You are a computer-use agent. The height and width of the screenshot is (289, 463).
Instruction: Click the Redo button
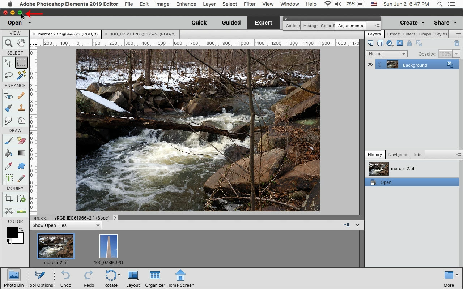coord(89,278)
